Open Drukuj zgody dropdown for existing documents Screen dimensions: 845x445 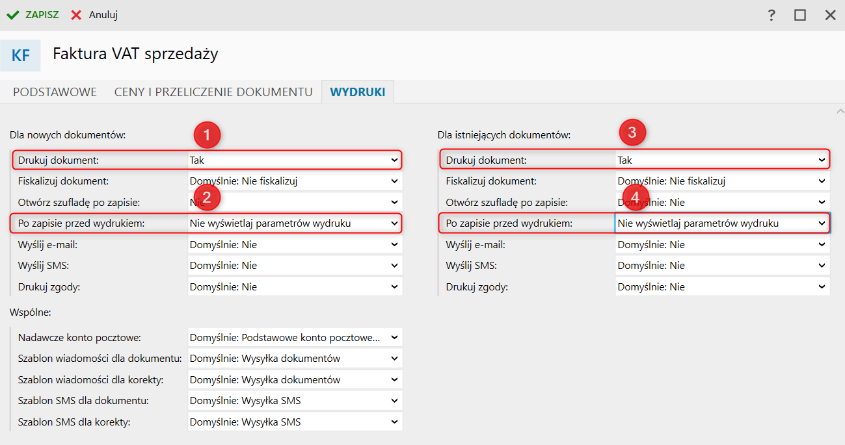723,286
